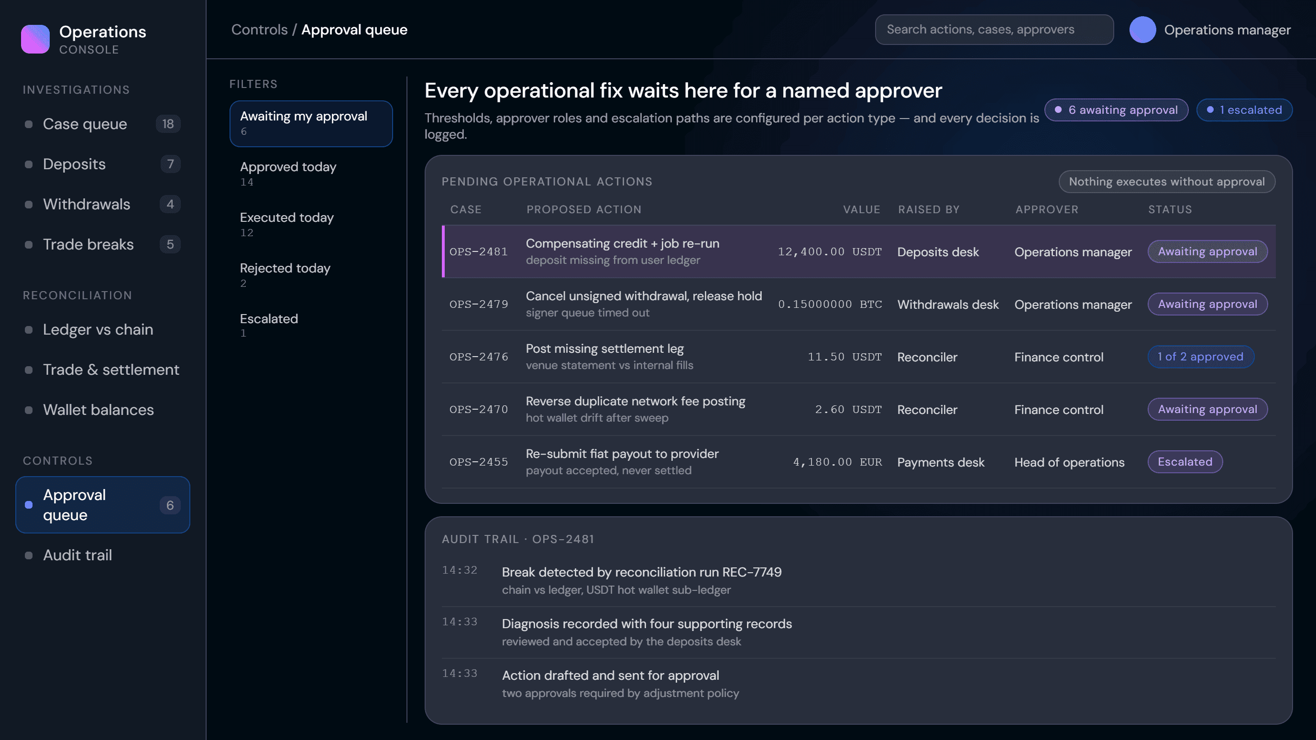Click the 4,180.00 EUR value
Screen dimensions: 1316x740
pyautogui.click(x=837, y=462)
